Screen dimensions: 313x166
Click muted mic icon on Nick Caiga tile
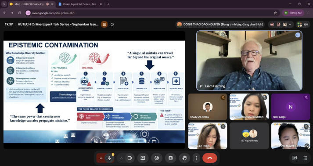306,97
